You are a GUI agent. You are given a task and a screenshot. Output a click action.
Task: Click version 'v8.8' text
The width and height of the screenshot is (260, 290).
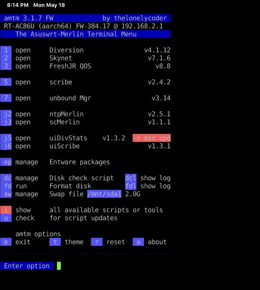point(163,66)
